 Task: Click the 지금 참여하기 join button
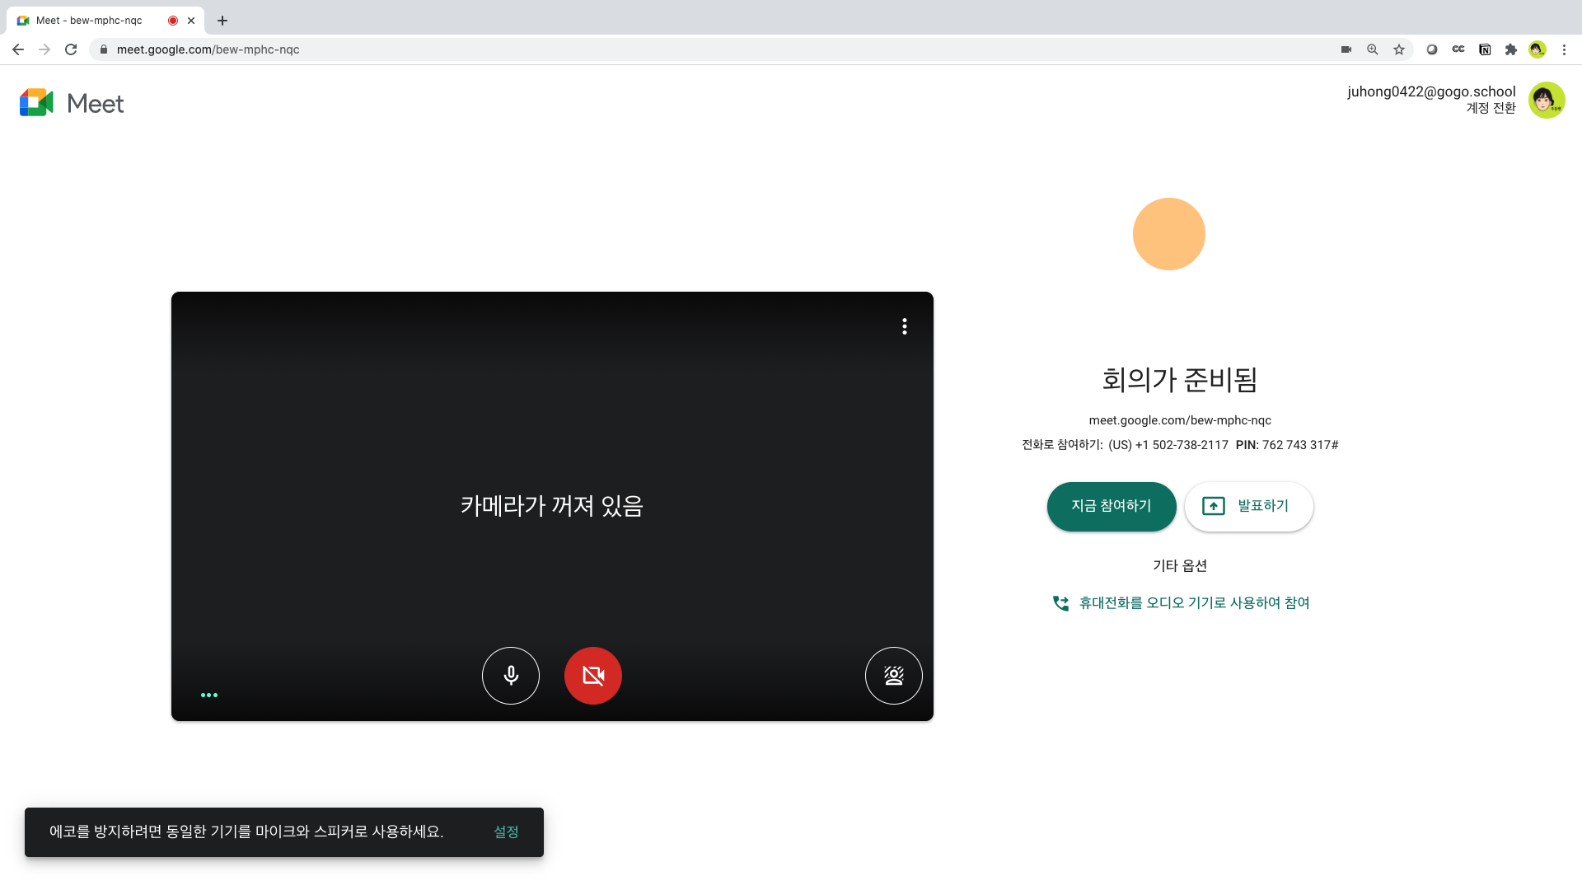pyautogui.click(x=1111, y=506)
